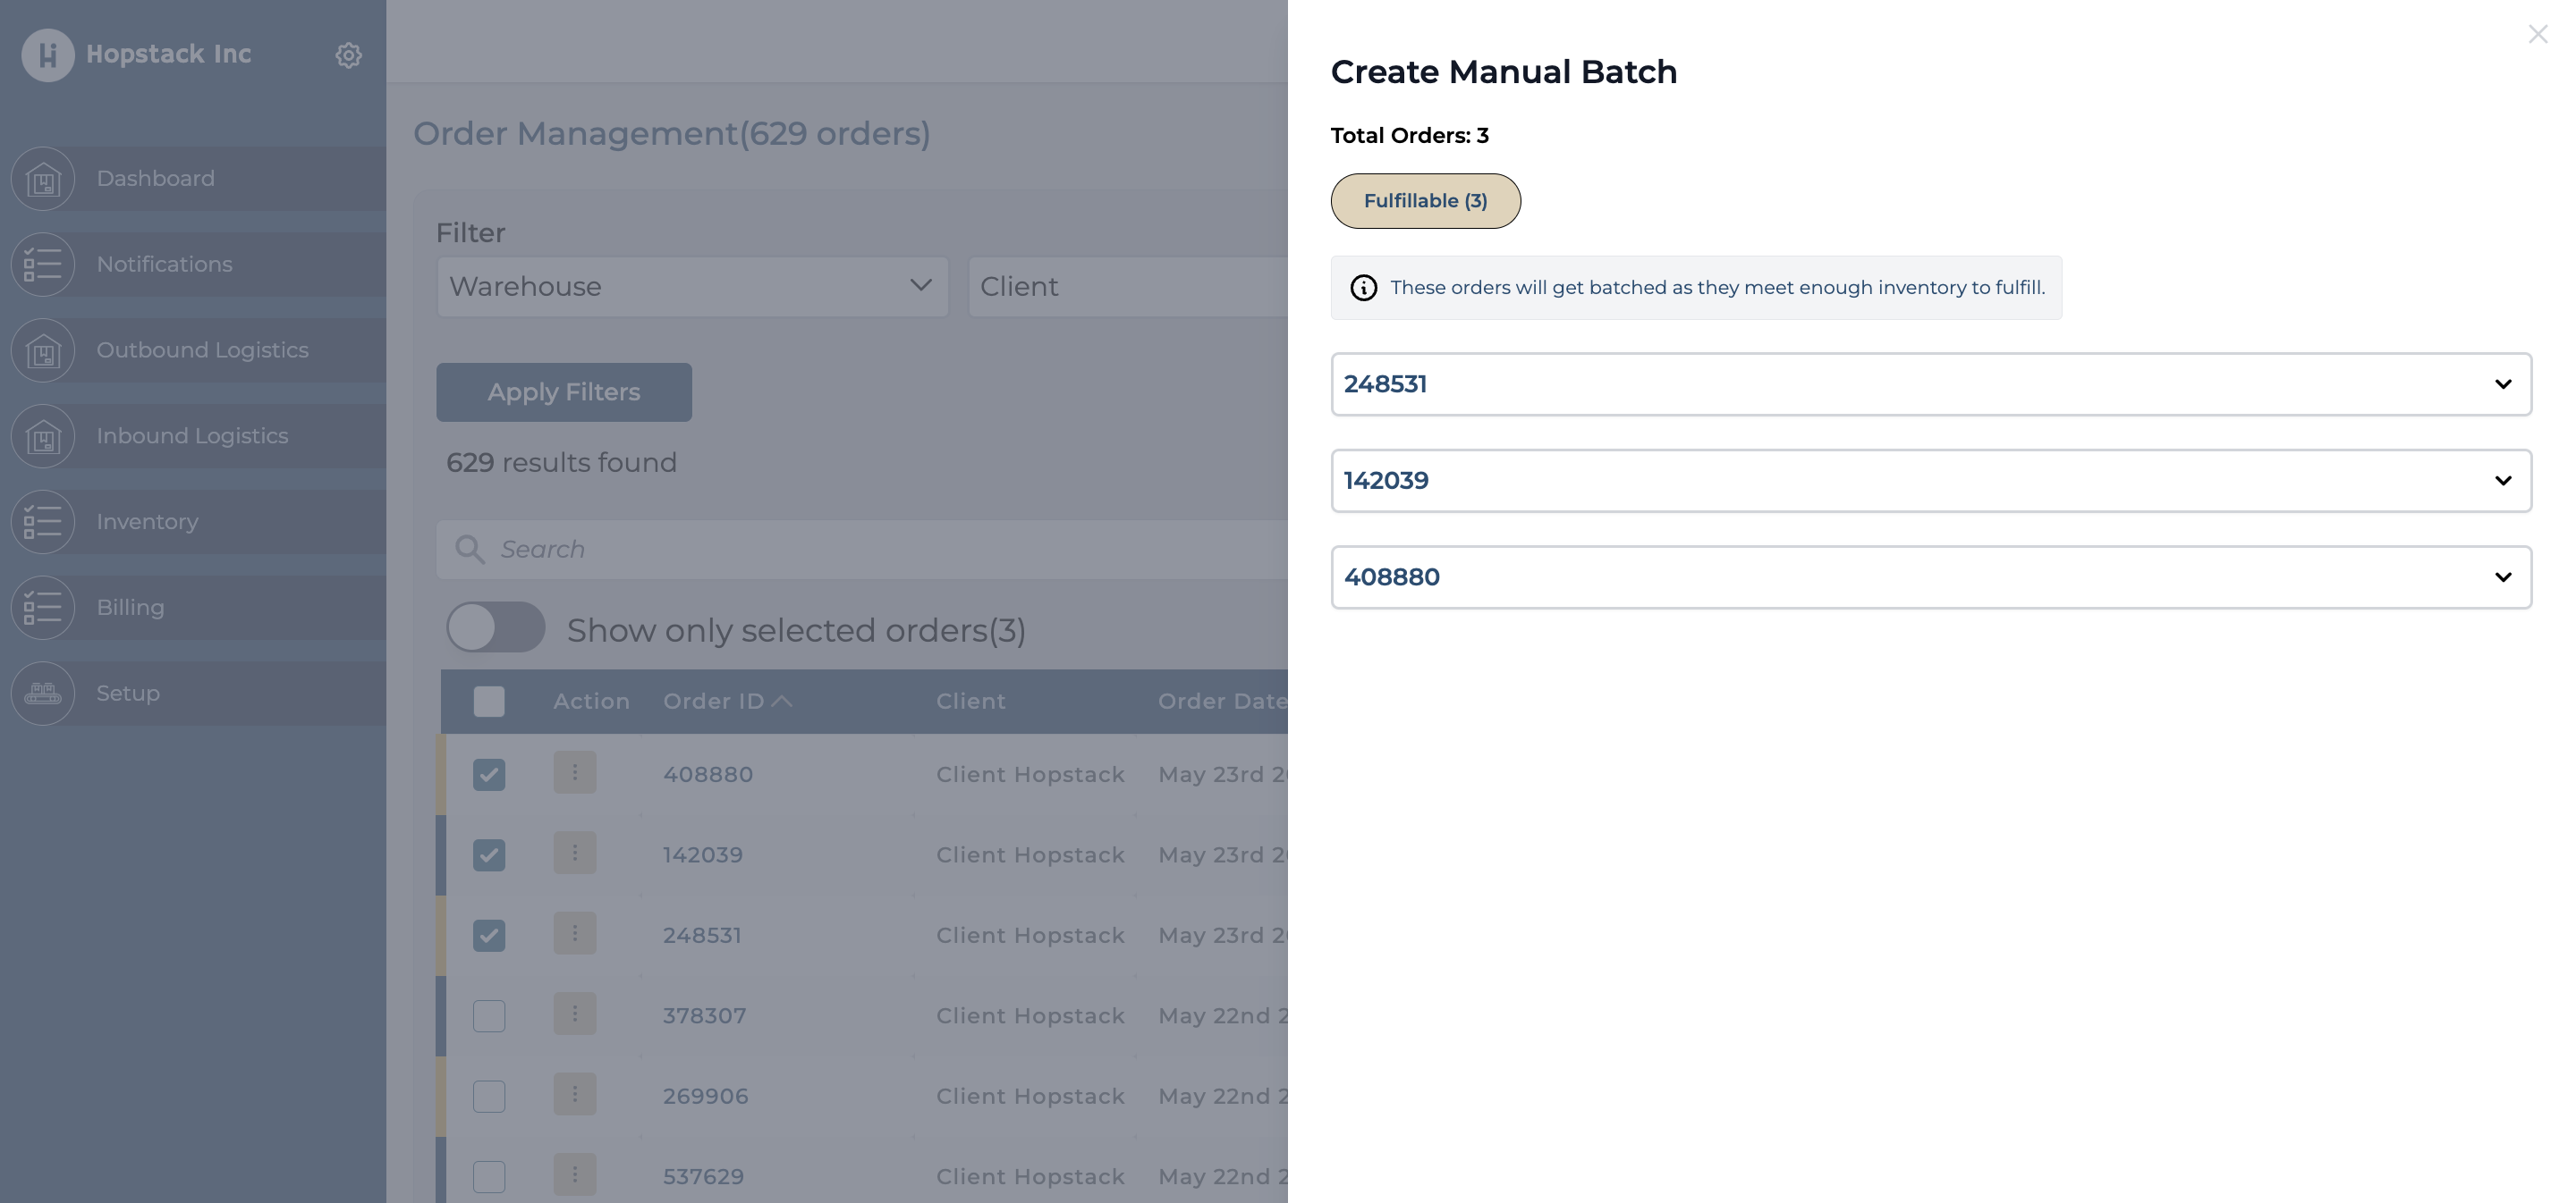Click the Hopstack logo icon
The height and width of the screenshot is (1203, 2576).
[48, 55]
